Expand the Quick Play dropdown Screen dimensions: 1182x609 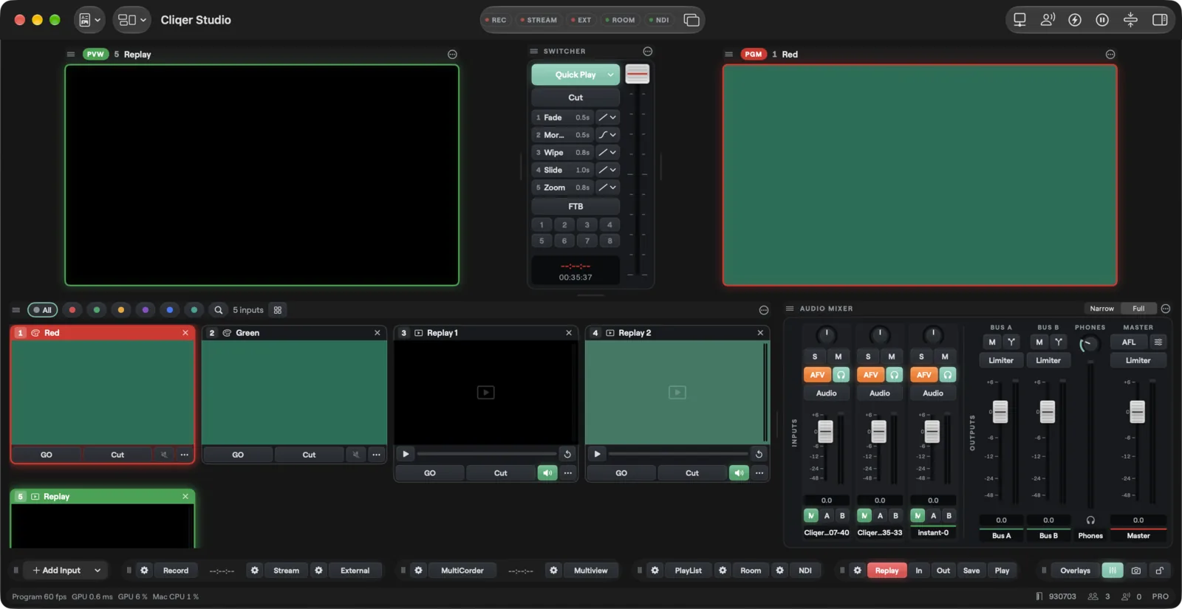[610, 75]
